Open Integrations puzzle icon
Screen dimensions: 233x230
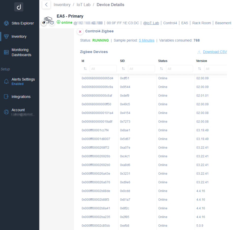point(6,97)
